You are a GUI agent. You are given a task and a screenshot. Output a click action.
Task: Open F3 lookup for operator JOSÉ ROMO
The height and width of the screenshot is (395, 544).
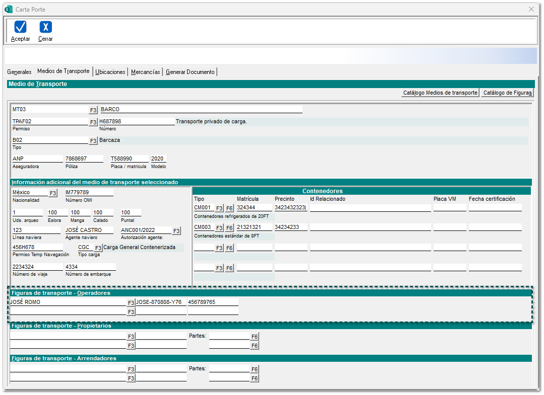click(131, 303)
